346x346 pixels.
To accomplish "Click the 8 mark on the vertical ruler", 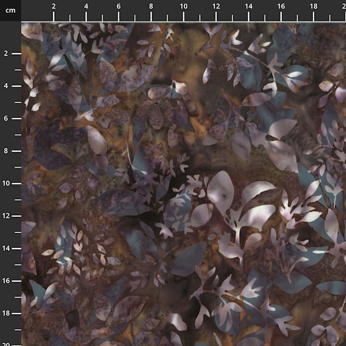I will click(x=6, y=151).
